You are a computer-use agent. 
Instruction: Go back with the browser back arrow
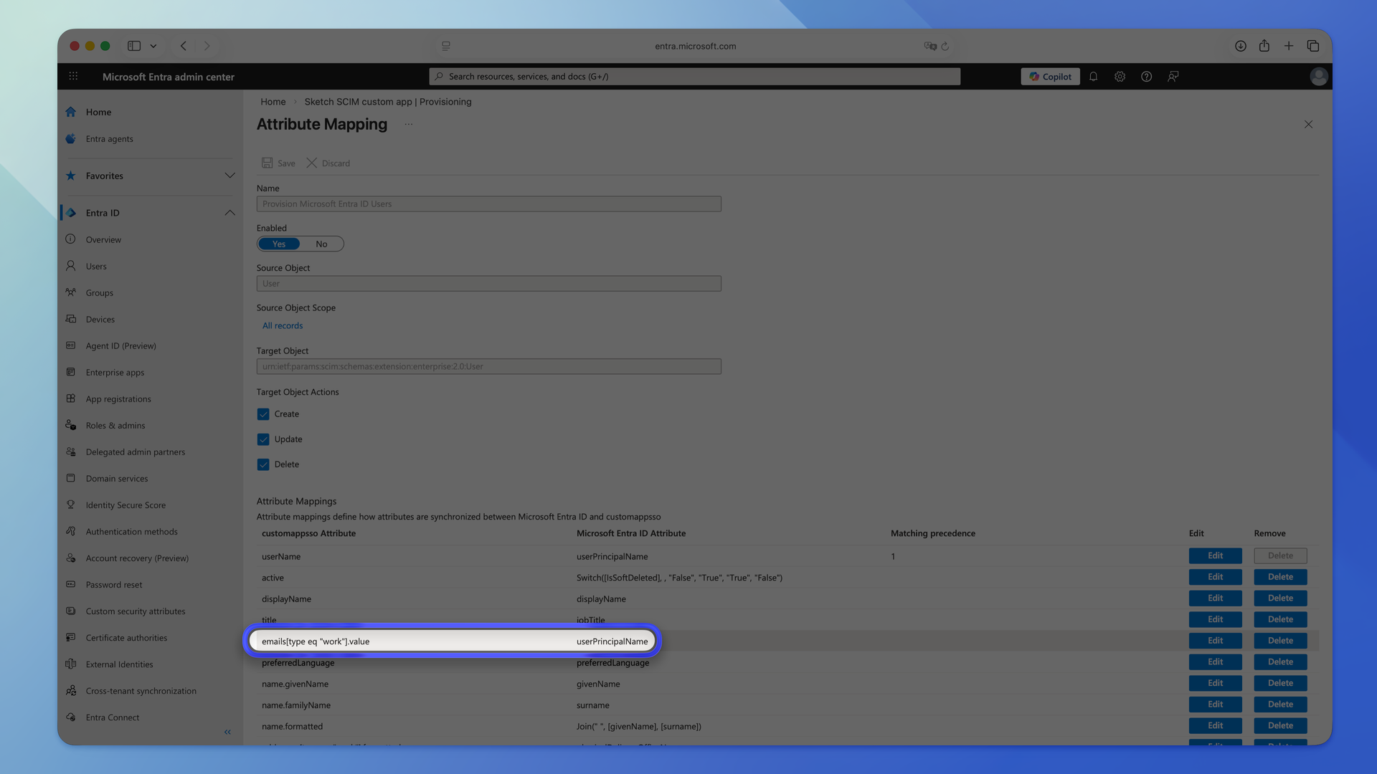point(184,46)
